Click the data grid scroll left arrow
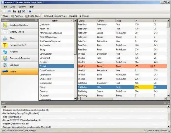171x133 pixels. click(79, 99)
